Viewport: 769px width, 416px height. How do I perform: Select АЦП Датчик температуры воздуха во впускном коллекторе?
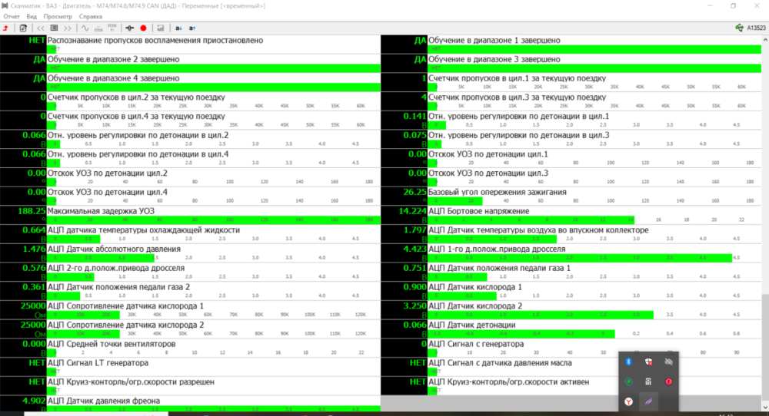571,234
